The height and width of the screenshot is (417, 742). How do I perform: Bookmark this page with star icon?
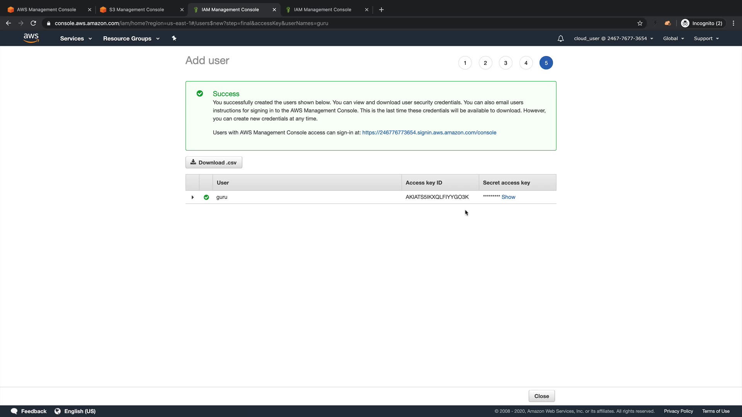pos(640,23)
